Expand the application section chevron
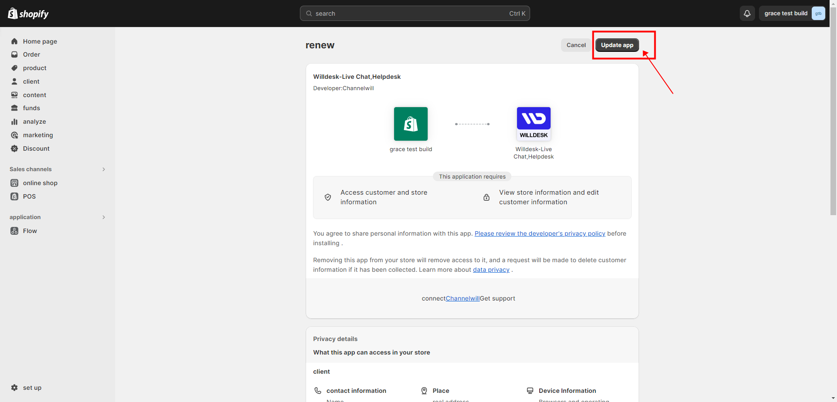This screenshot has width=837, height=402. point(104,217)
